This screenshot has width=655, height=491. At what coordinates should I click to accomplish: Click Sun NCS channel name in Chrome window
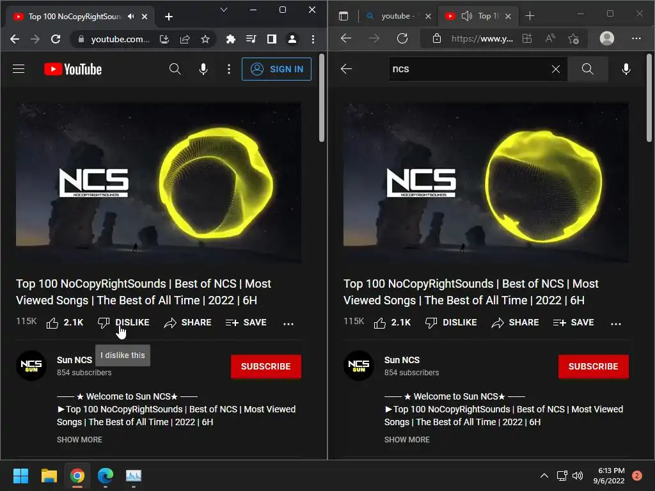coord(74,360)
